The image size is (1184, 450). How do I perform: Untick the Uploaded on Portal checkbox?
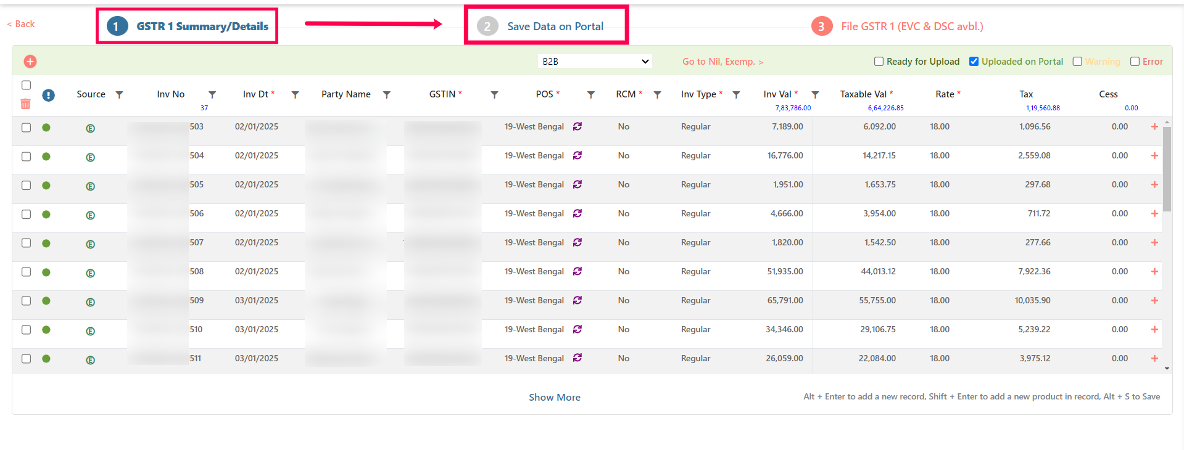pos(974,62)
